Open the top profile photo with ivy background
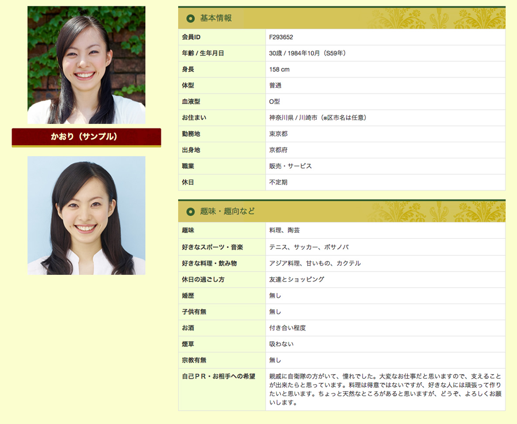This screenshot has width=517, height=424. [x=86, y=65]
